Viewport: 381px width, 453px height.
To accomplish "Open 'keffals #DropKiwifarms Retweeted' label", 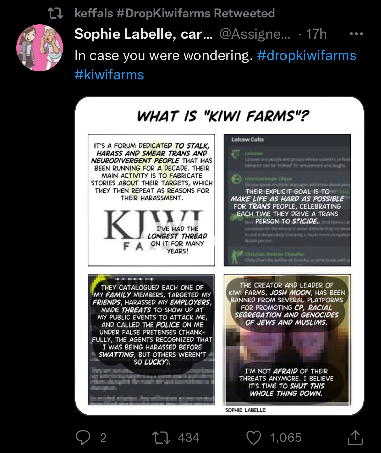I will click(x=174, y=13).
